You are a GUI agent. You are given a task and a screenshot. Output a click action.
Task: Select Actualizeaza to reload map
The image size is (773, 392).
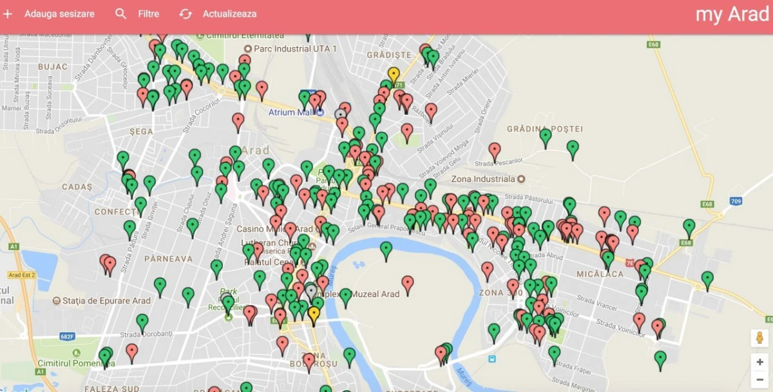tap(229, 14)
